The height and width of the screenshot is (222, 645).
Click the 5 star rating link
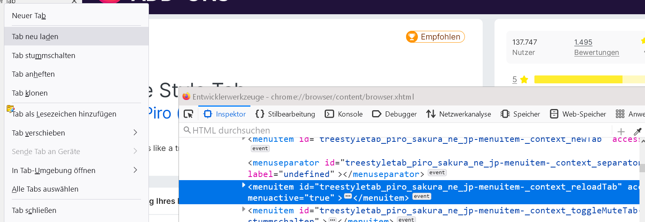tap(514, 79)
